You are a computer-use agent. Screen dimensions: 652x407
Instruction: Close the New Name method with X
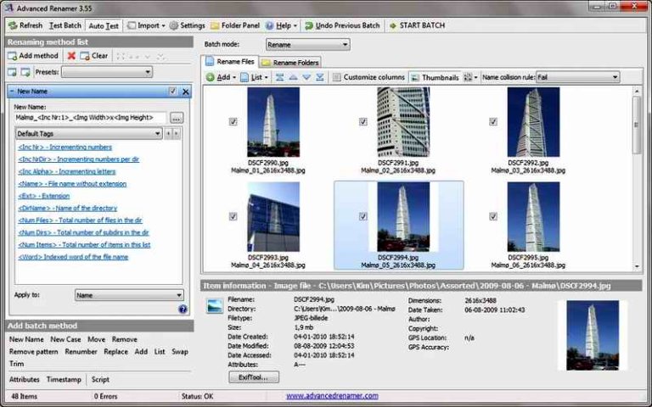coord(186,91)
